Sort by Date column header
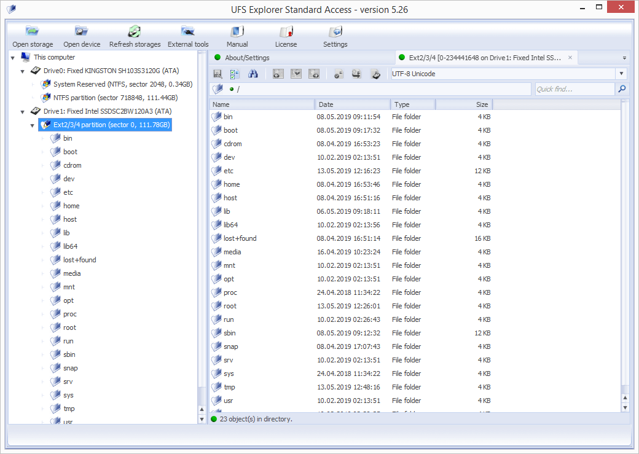Image resolution: width=639 pixels, height=454 pixels. [x=353, y=104]
